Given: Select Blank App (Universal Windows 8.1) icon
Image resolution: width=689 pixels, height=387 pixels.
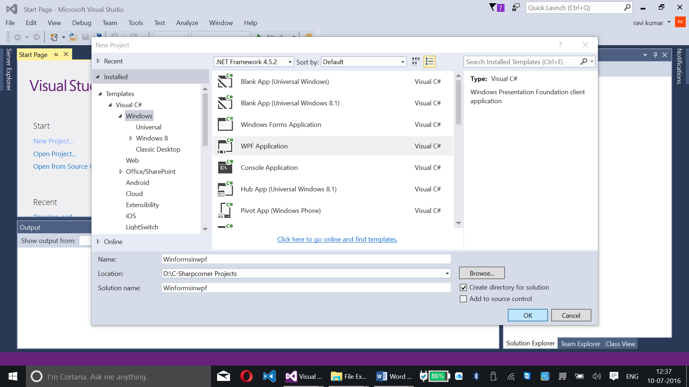Looking at the screenshot, I should 225,103.
